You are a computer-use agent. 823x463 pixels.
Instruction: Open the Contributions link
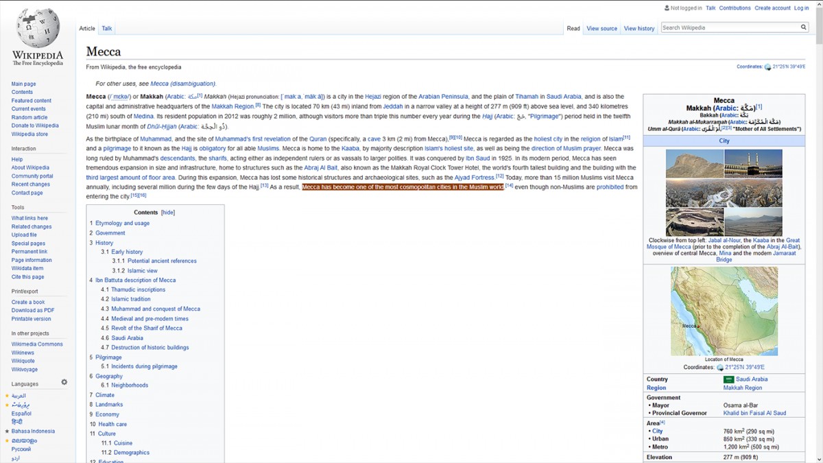(x=735, y=8)
